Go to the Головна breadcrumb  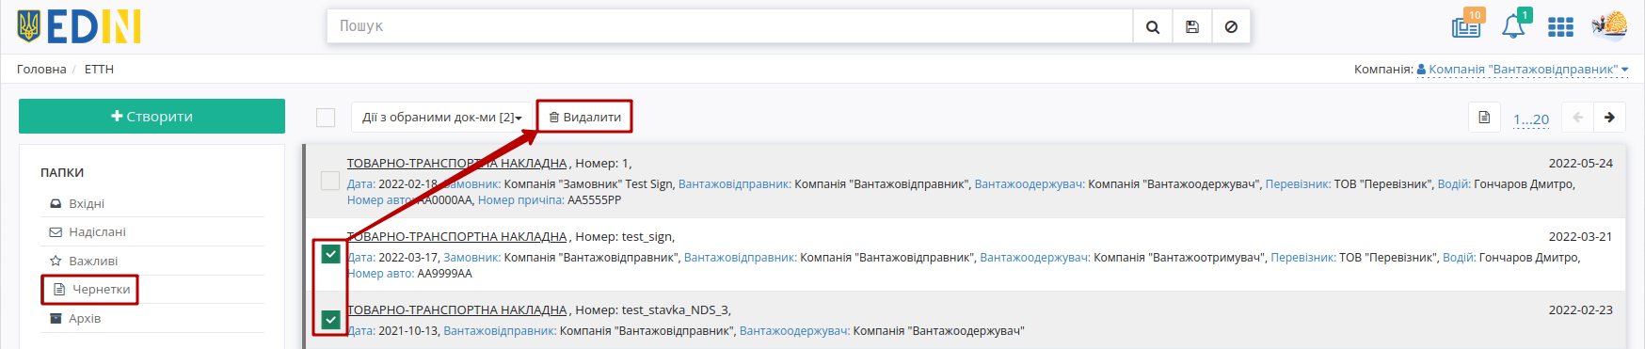(41, 70)
